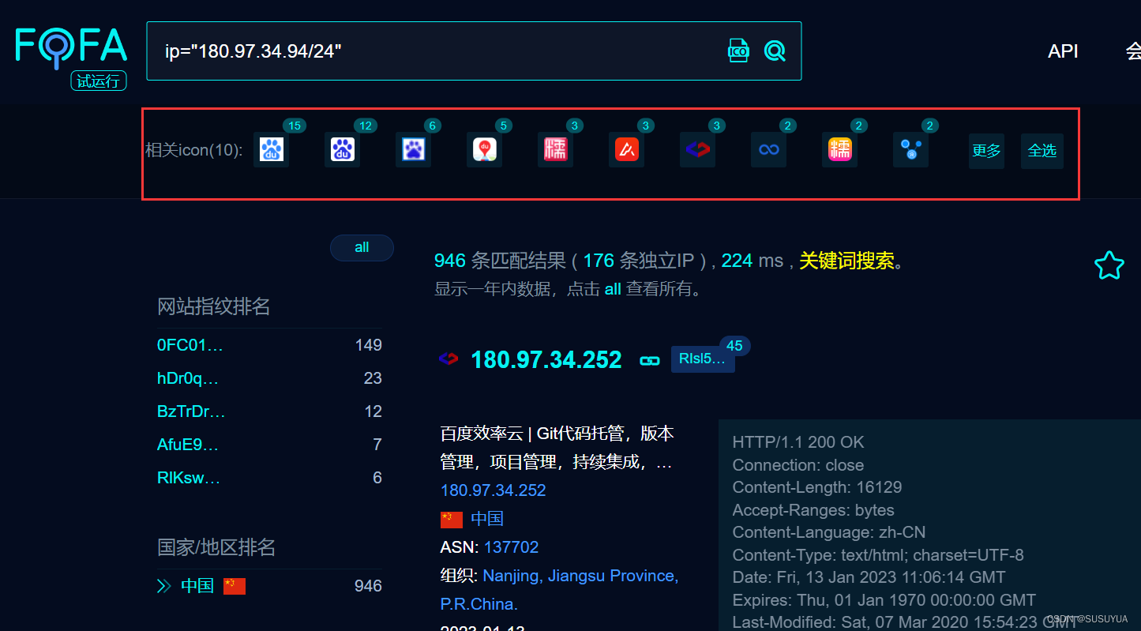Screen dimensions: 1141x631
Task: Filter by fingerprint hDr0q…
Action: tap(188, 378)
